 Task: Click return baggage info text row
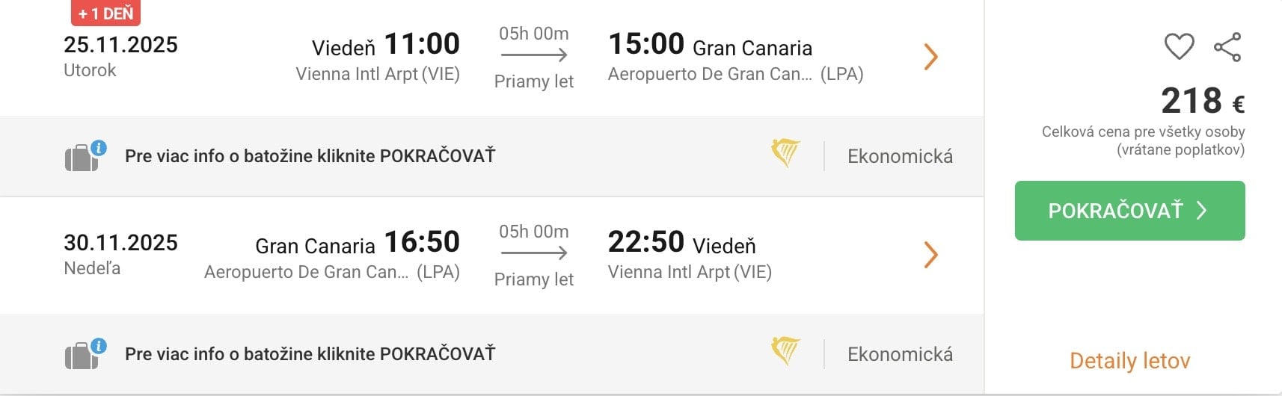click(310, 354)
